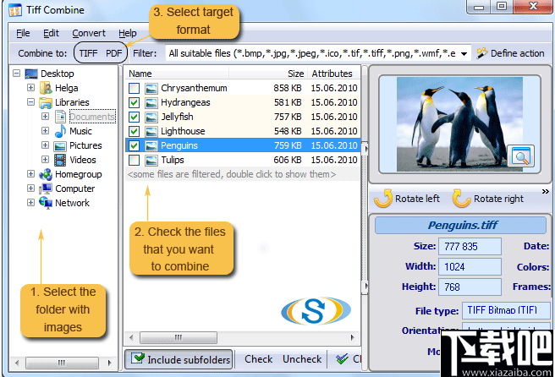Click the Jellyfish file image icon
The image size is (555, 377).
click(151, 117)
